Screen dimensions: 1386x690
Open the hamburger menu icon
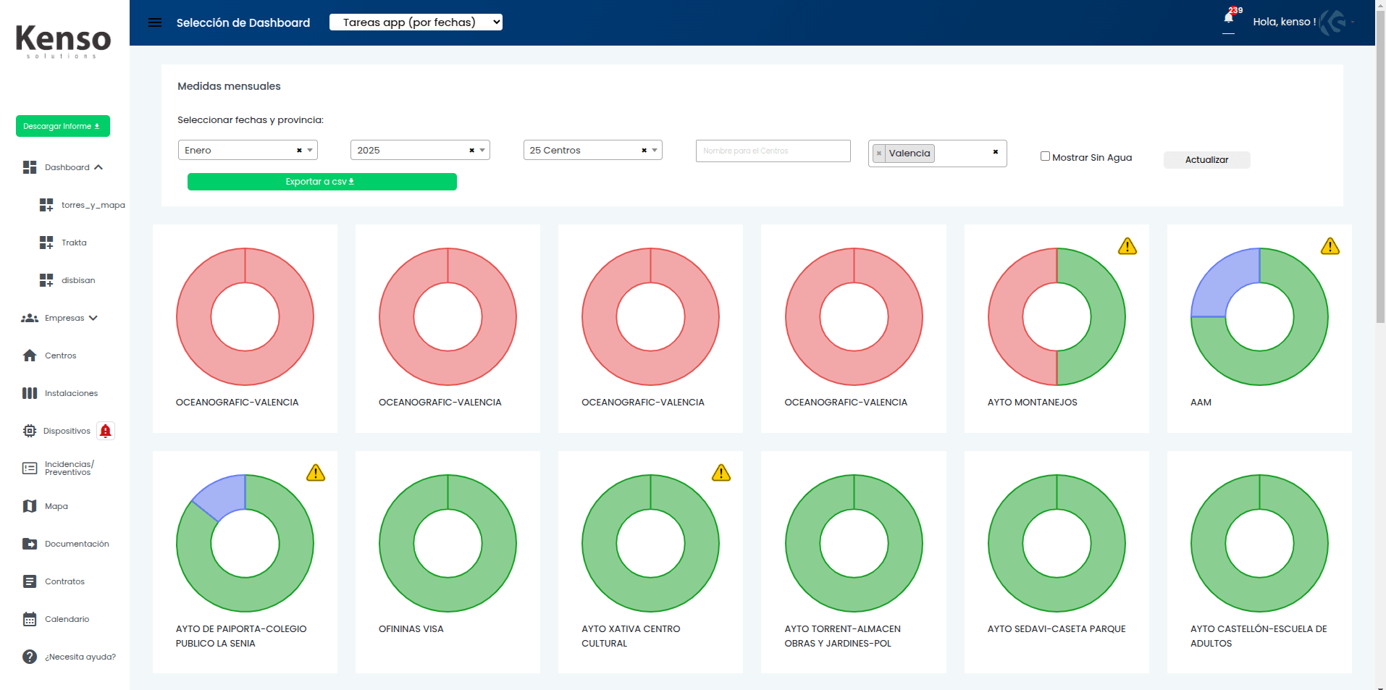tap(155, 22)
